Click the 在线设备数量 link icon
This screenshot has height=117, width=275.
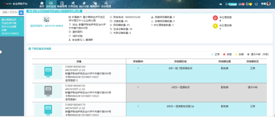pyautogui.click(x=111, y=29)
